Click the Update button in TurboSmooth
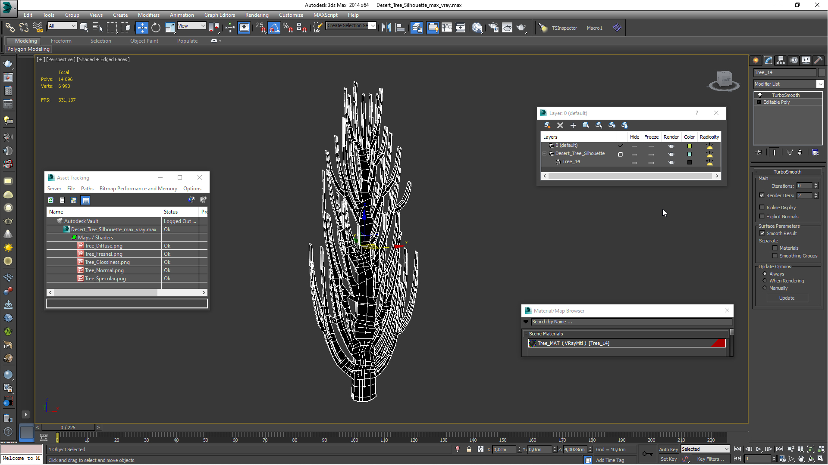This screenshot has width=828, height=465. [787, 298]
